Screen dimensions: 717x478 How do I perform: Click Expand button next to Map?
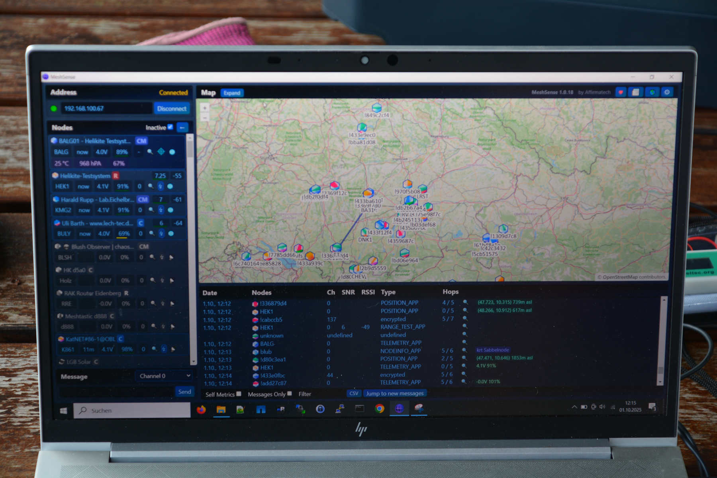232,93
